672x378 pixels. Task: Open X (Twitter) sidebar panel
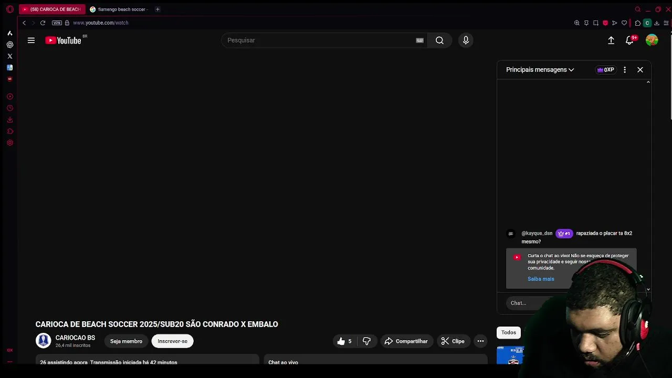[9, 56]
